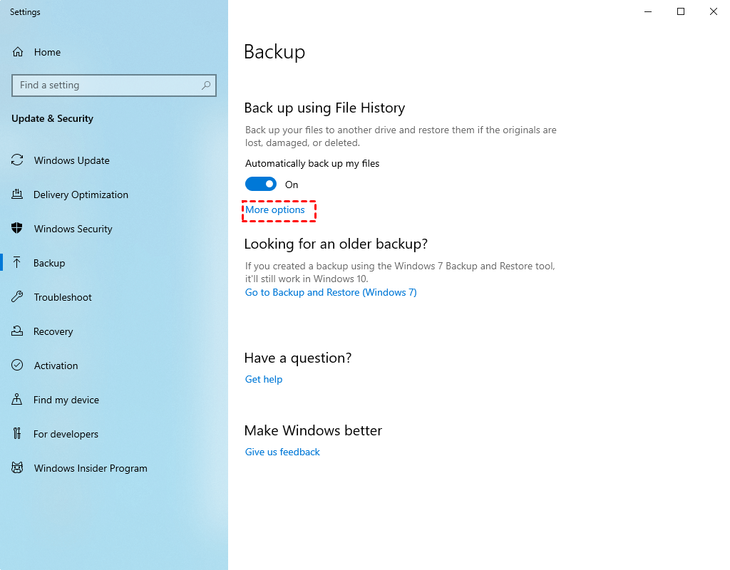The height and width of the screenshot is (570, 730).
Task: Open the Backup settings page
Action: [49, 263]
